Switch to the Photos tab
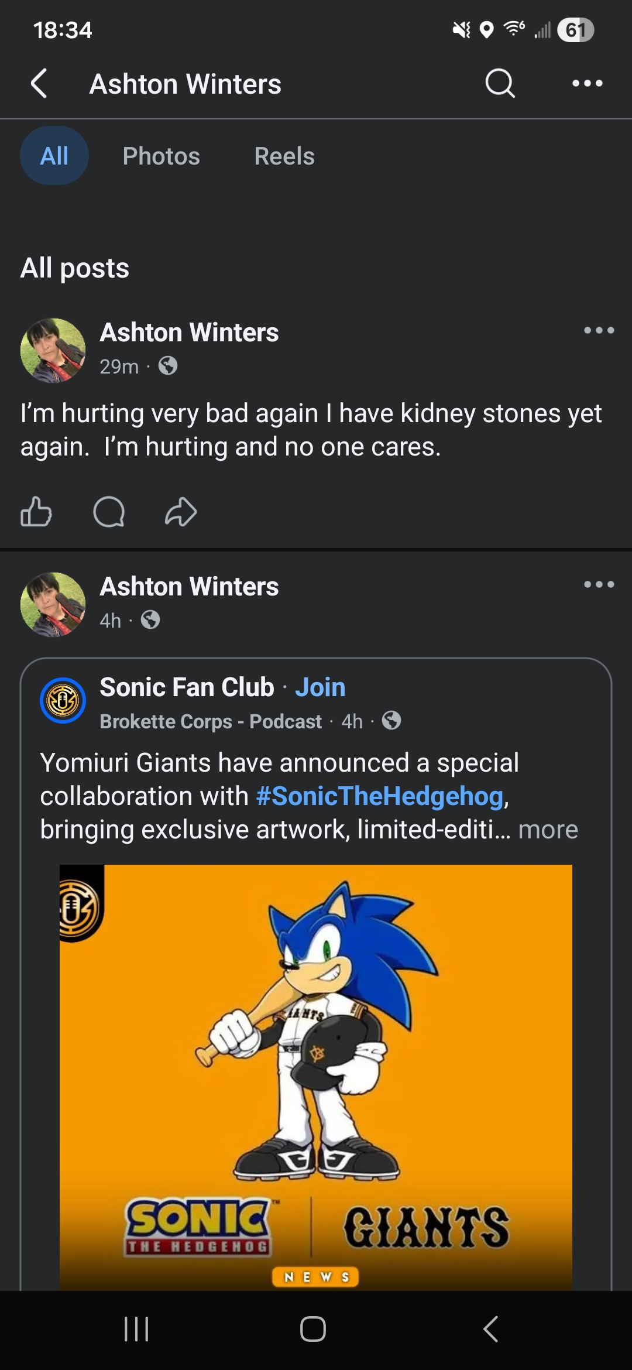 [162, 156]
